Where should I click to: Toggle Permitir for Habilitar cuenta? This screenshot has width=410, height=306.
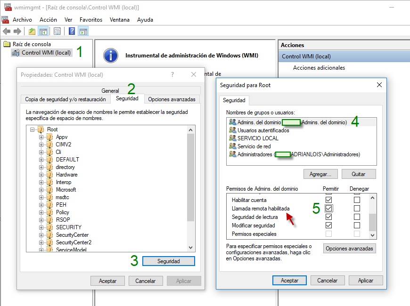point(328,200)
